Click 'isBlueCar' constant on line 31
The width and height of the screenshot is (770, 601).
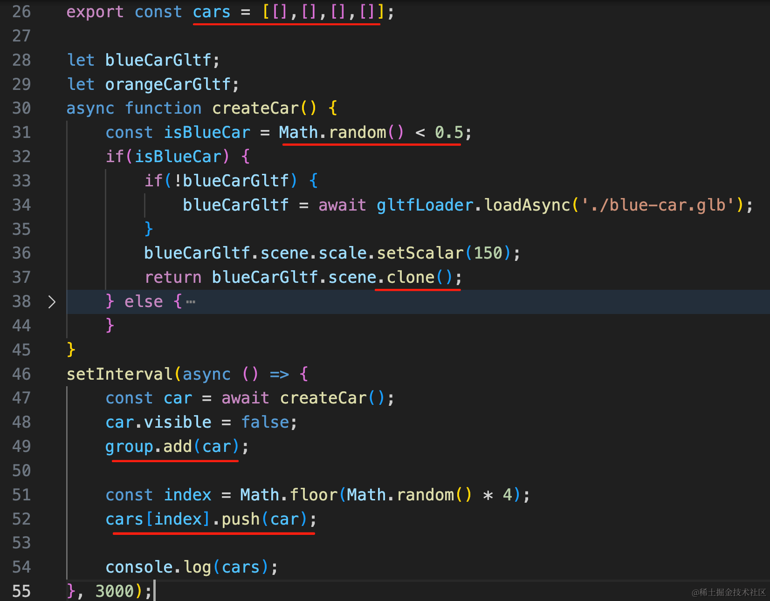click(x=207, y=132)
